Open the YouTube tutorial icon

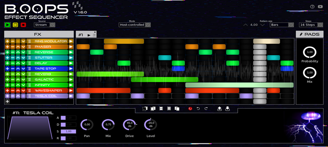(x=320, y=7)
